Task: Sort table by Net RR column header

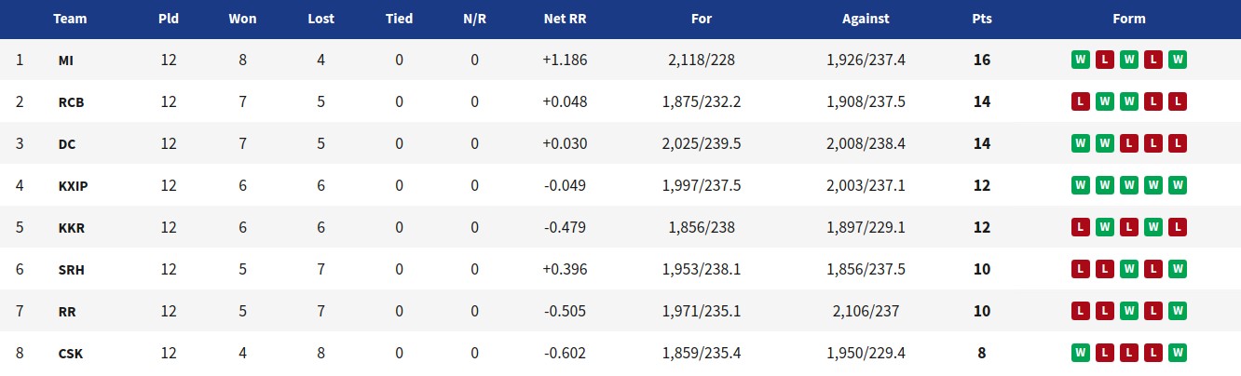Action: 565,19
